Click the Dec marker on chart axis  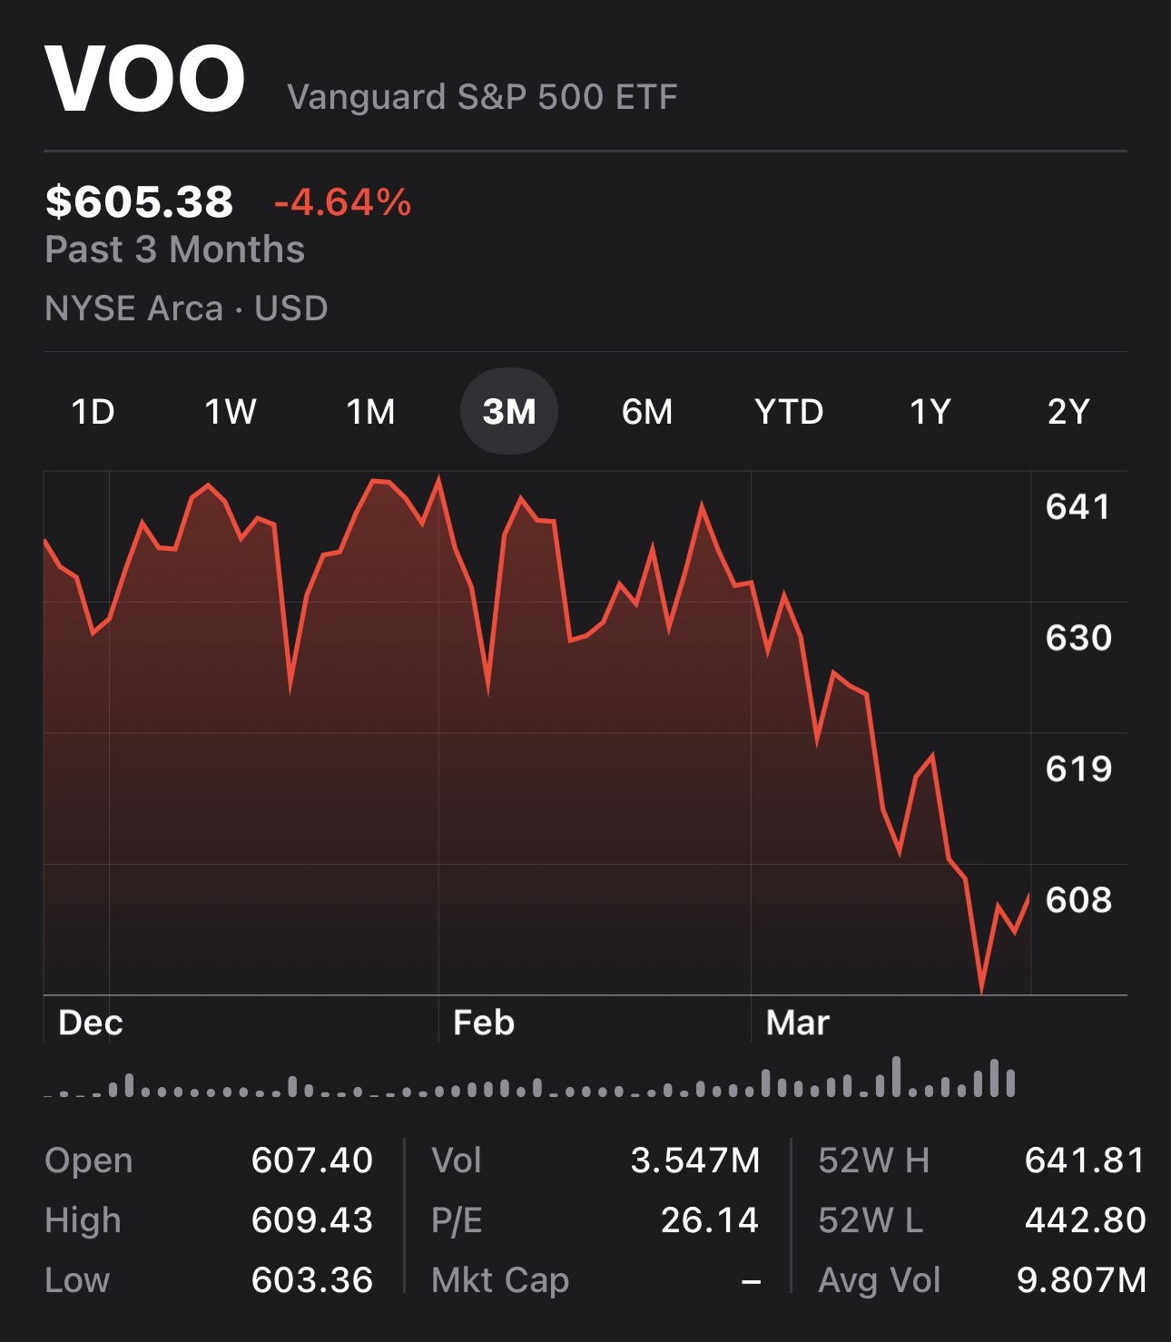click(91, 1023)
